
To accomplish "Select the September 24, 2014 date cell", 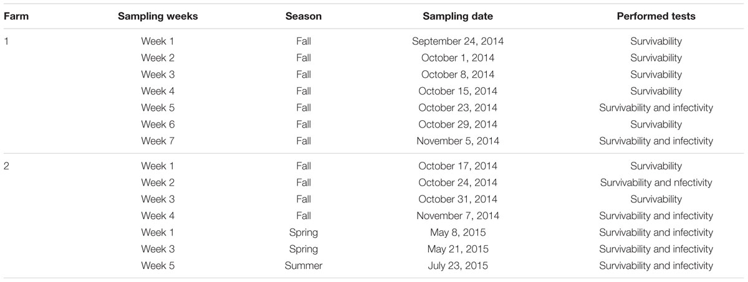I will (x=458, y=42).
